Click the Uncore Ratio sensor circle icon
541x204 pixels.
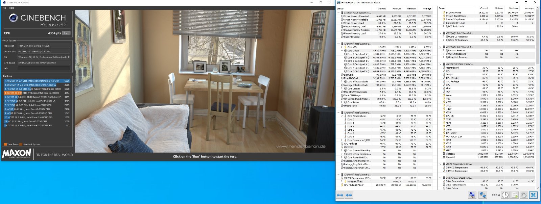pyautogui.click(x=342, y=106)
